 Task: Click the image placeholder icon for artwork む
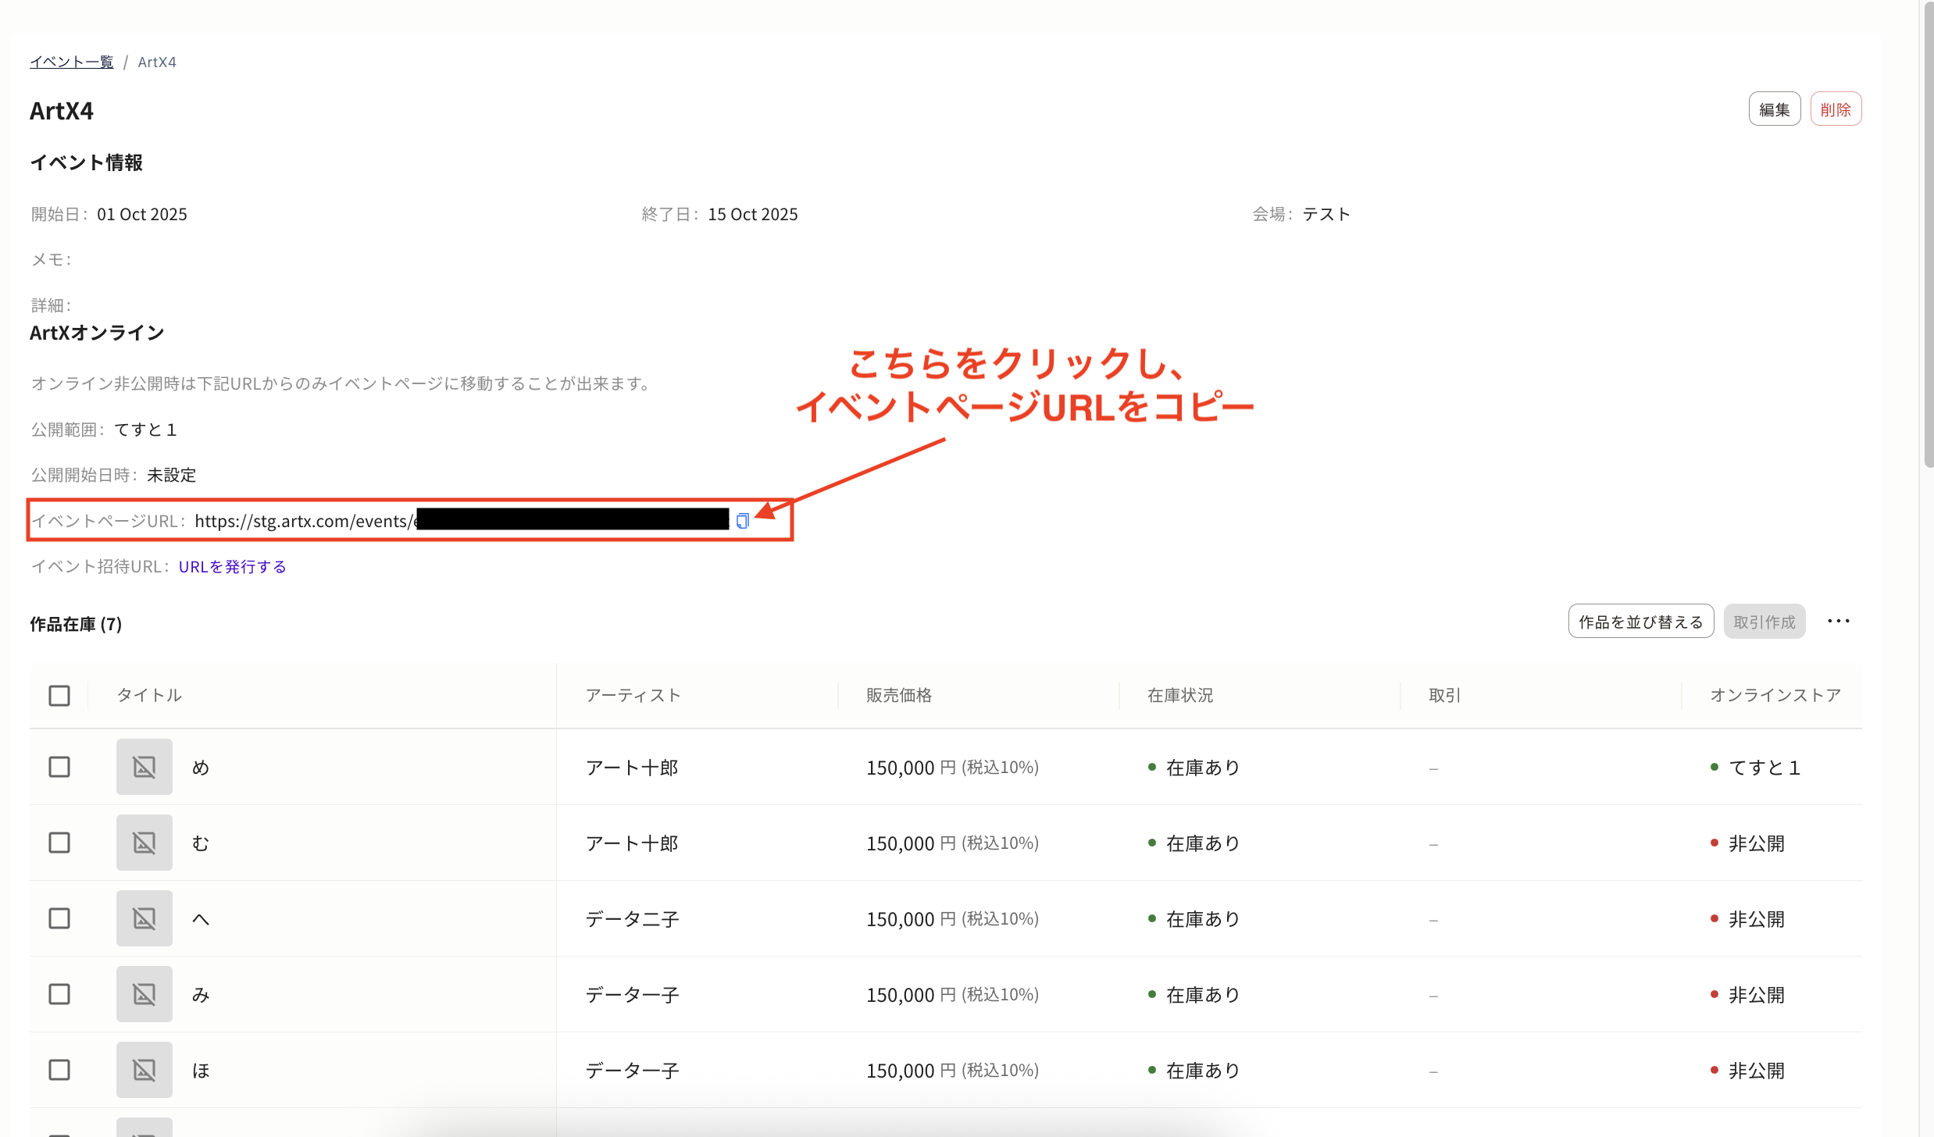(144, 842)
